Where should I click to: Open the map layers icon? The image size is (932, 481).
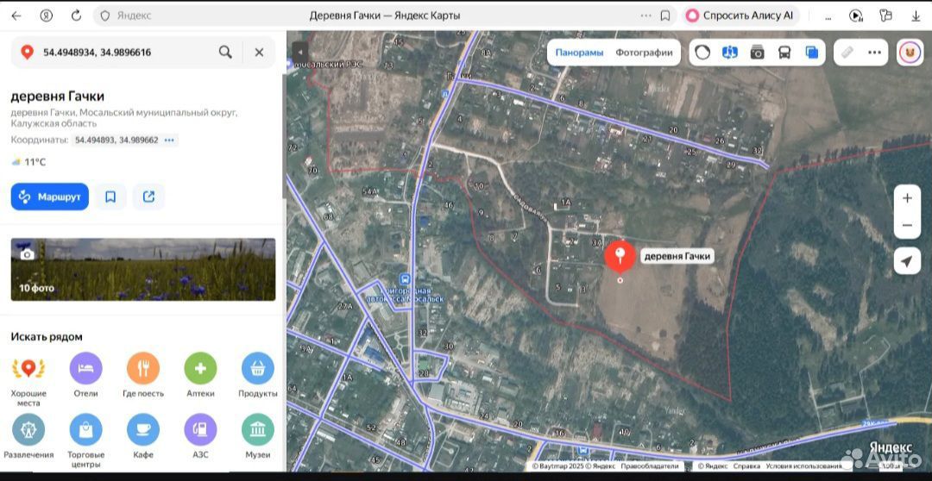click(x=812, y=53)
